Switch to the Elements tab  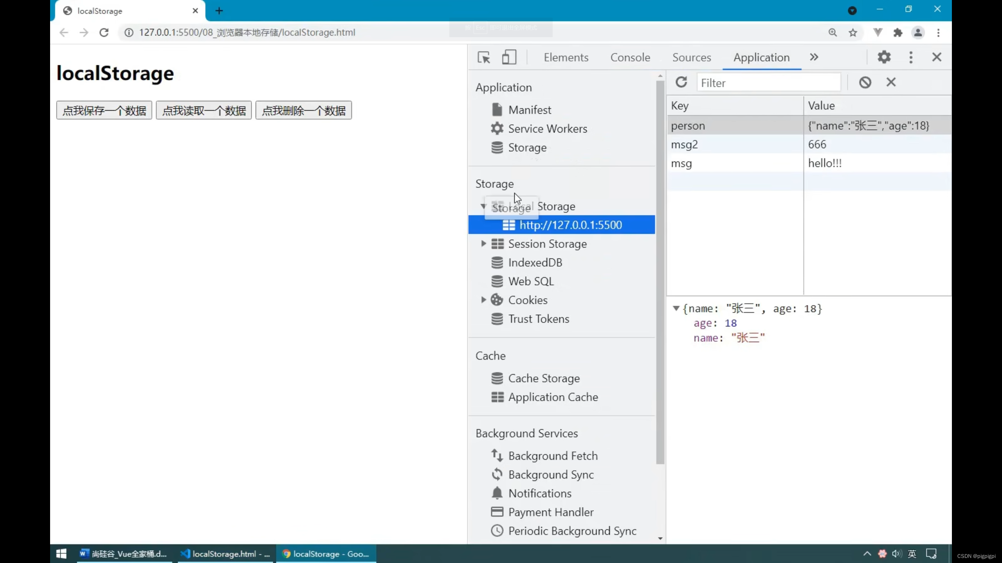pyautogui.click(x=566, y=57)
